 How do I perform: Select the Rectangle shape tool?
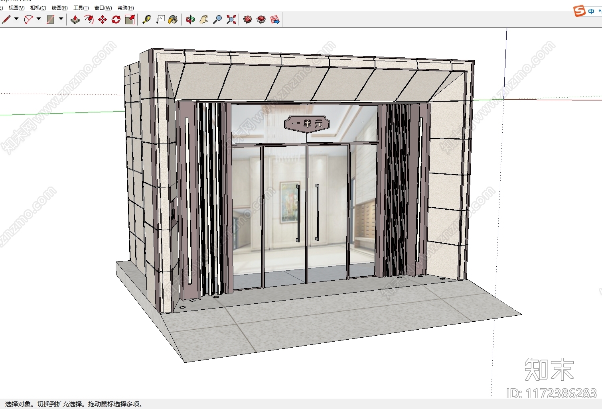(51, 19)
